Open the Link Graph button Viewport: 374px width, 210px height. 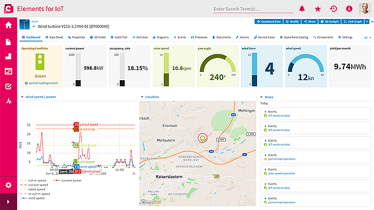[353, 22]
